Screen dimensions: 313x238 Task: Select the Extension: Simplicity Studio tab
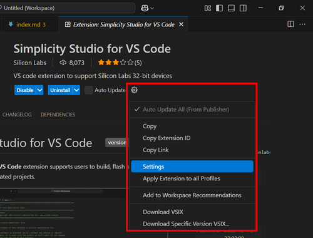pos(123,24)
